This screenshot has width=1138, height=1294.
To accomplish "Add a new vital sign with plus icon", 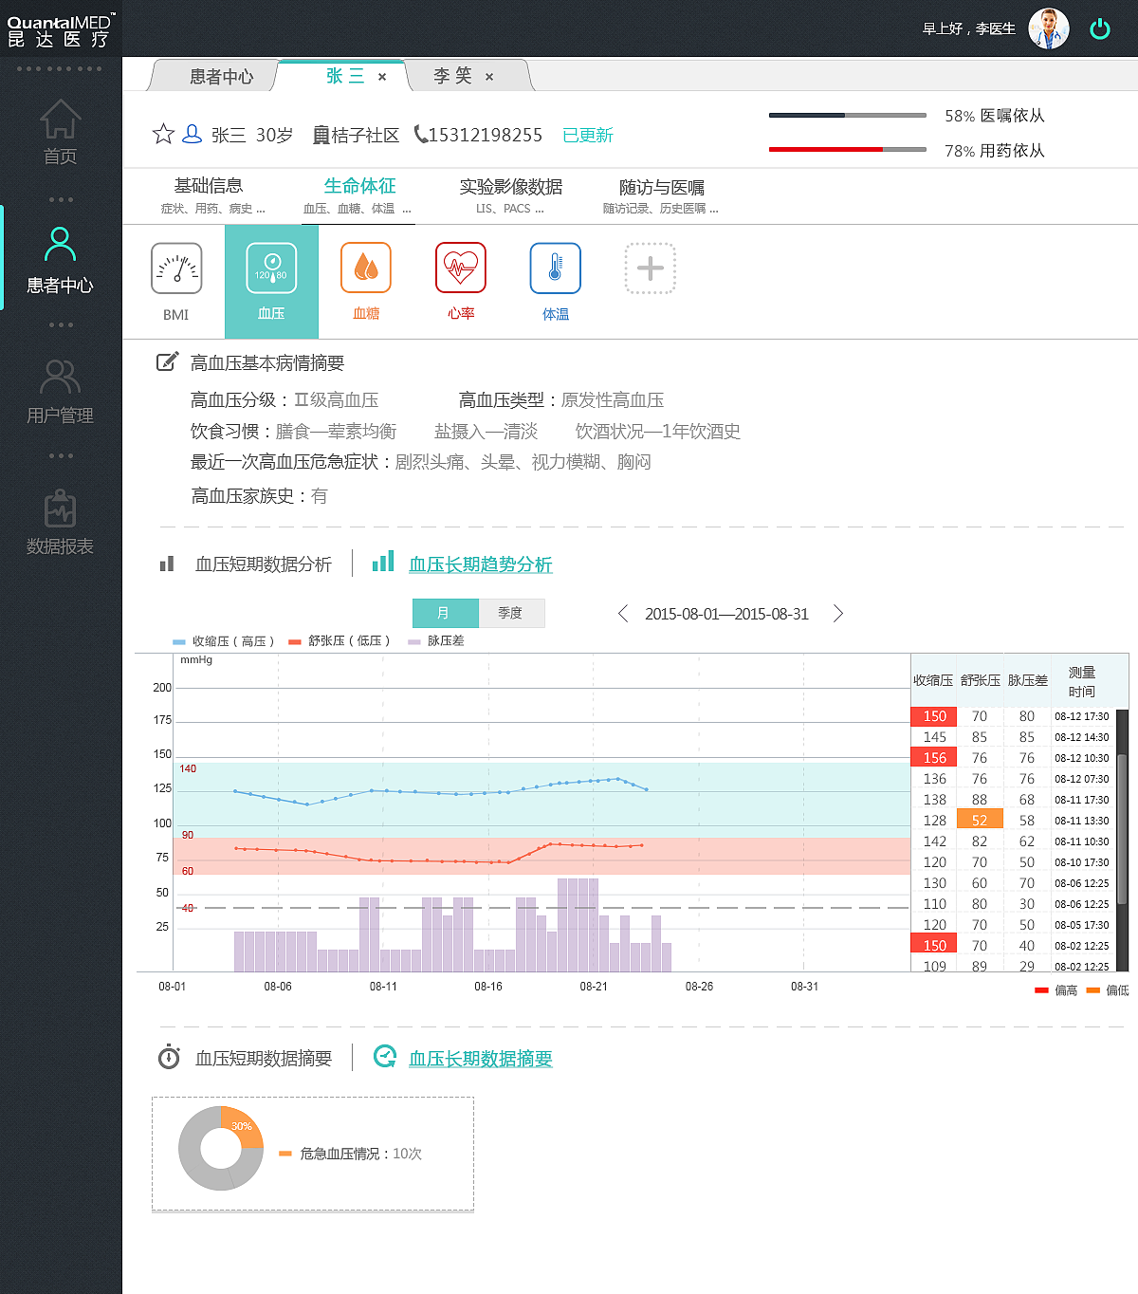I will 651,268.
